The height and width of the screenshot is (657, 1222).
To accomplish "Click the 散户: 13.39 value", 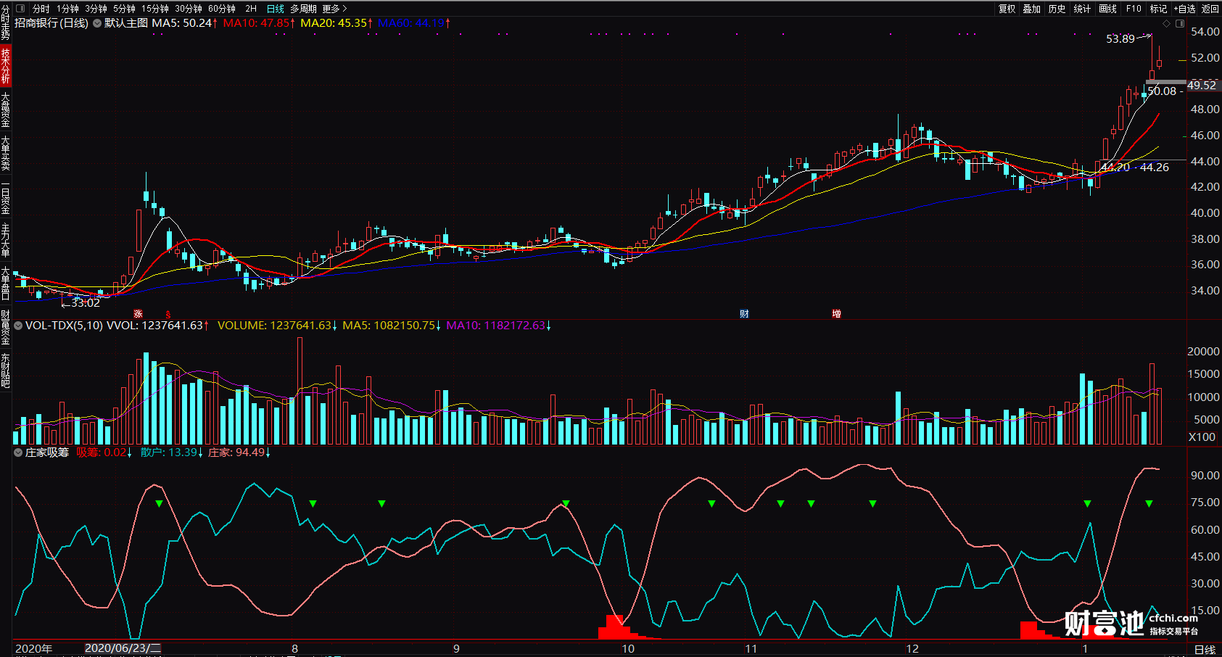I will (171, 453).
